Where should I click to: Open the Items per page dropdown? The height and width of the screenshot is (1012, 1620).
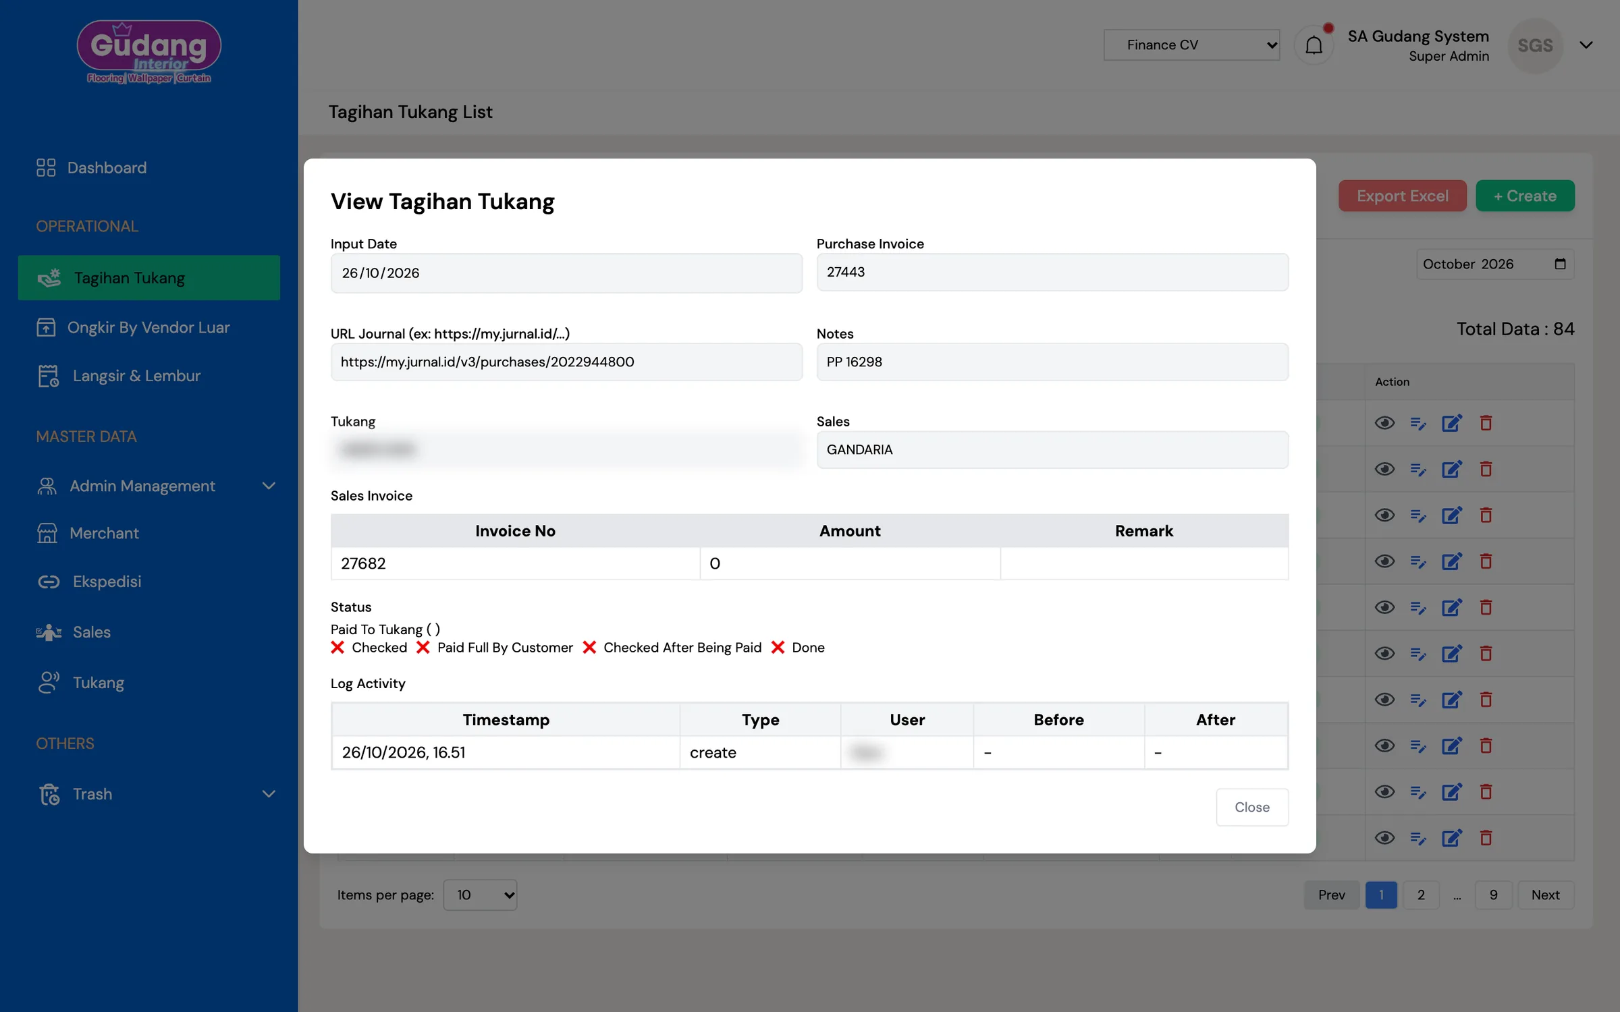click(480, 895)
